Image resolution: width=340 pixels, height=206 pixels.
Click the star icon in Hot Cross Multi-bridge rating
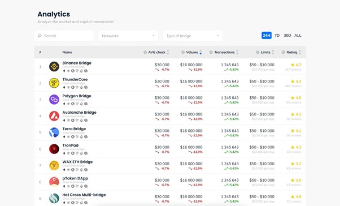coord(293,196)
